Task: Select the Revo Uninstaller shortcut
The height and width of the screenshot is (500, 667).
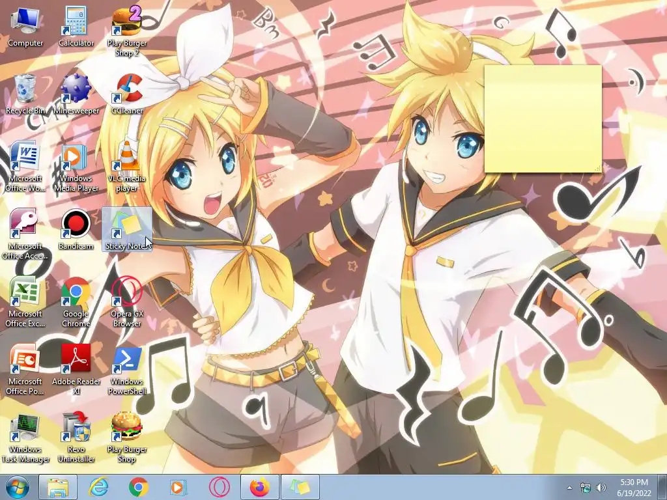Action: (76, 437)
